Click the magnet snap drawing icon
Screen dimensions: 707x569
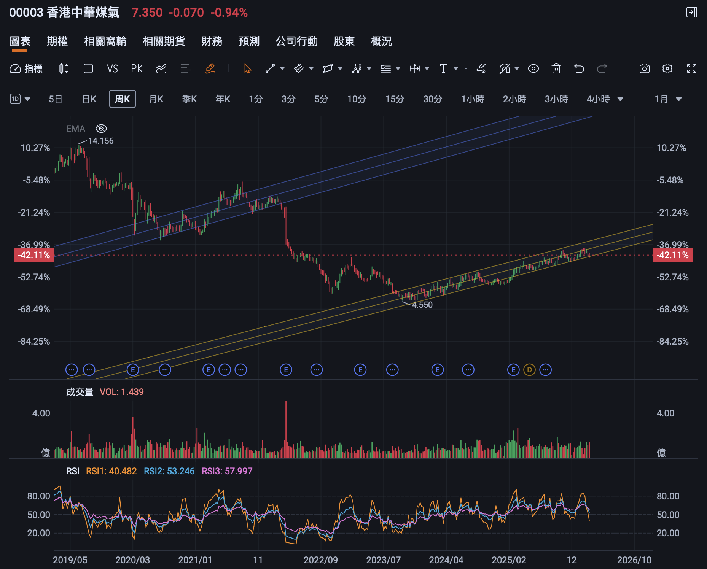click(x=504, y=68)
